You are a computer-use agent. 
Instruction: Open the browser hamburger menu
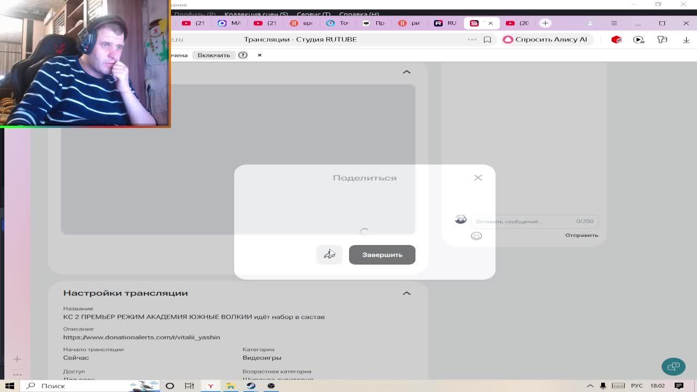pyautogui.click(x=614, y=23)
